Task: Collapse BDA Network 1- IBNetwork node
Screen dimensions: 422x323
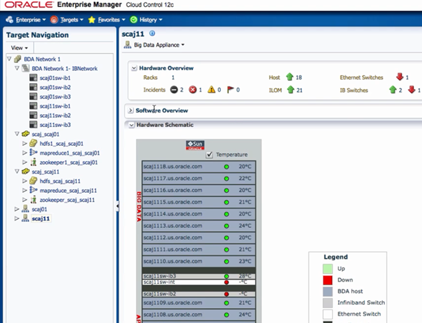Action: point(17,68)
